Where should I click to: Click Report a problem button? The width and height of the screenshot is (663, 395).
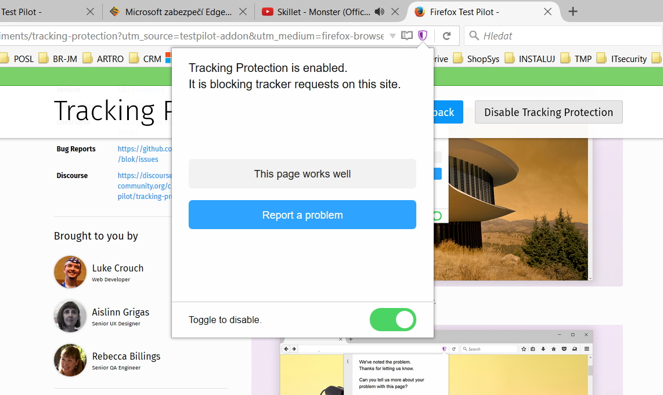(x=302, y=215)
